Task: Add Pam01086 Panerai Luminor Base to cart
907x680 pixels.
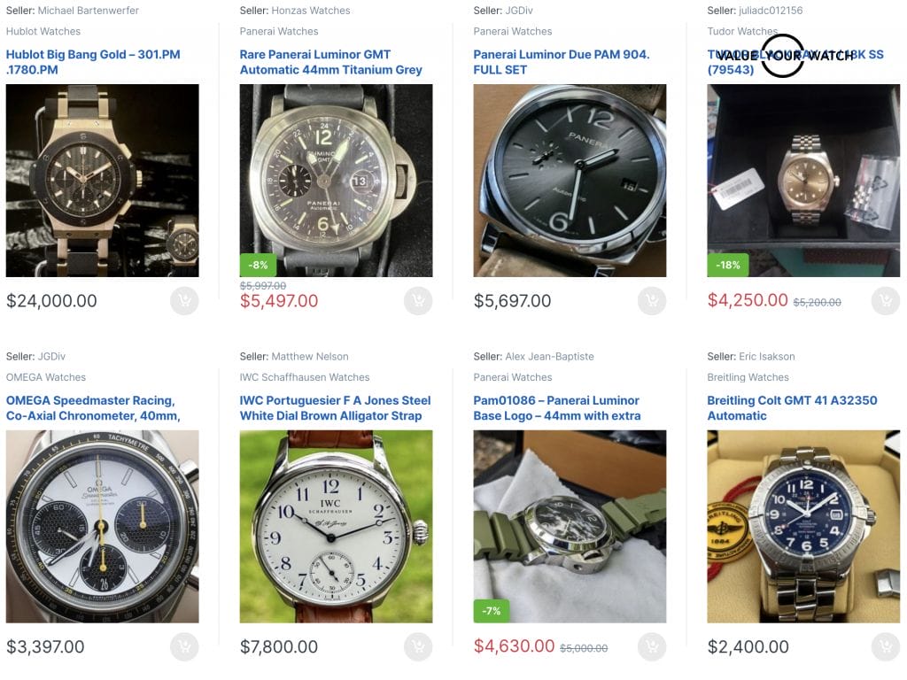Action: [x=652, y=647]
